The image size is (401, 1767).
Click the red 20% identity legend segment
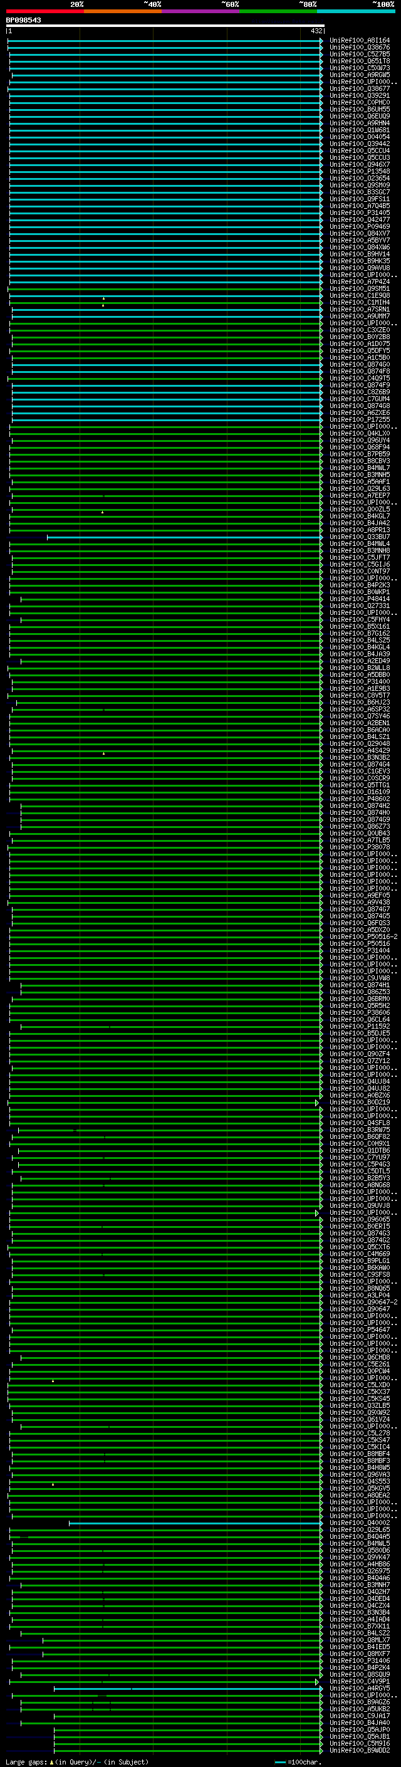[45, 11]
